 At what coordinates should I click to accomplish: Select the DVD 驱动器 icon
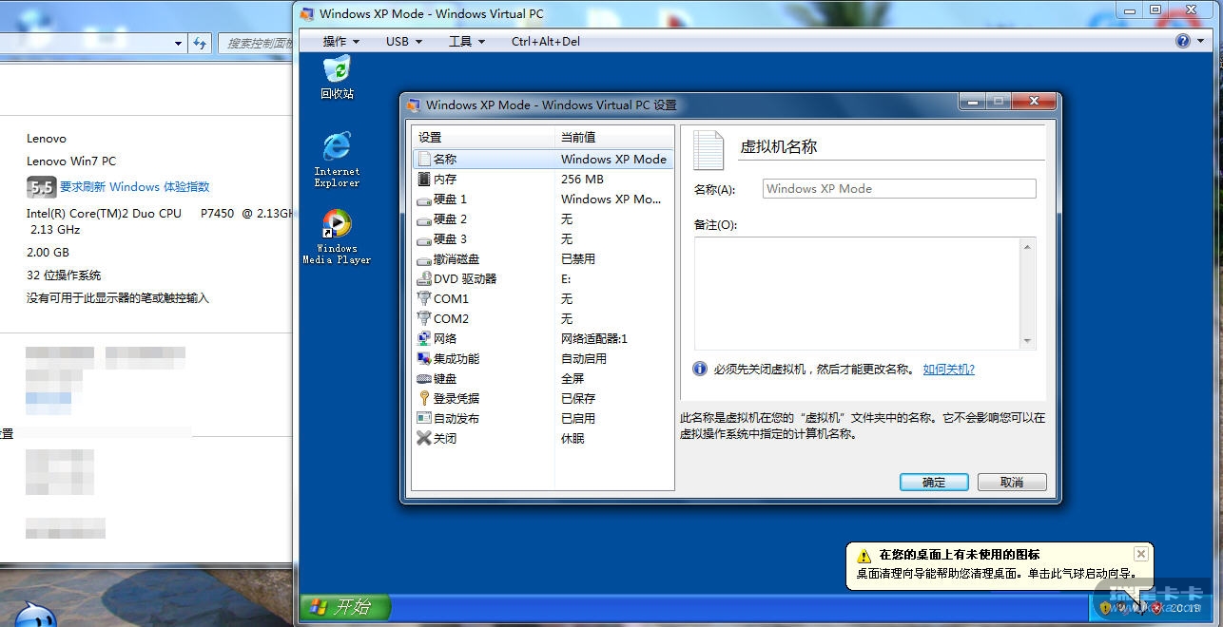pyautogui.click(x=424, y=279)
